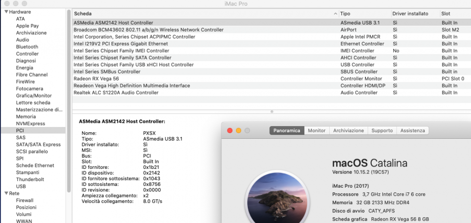
Task: Select the Intel I219V2 Gigabit Ethernet row
Action: pos(272,44)
